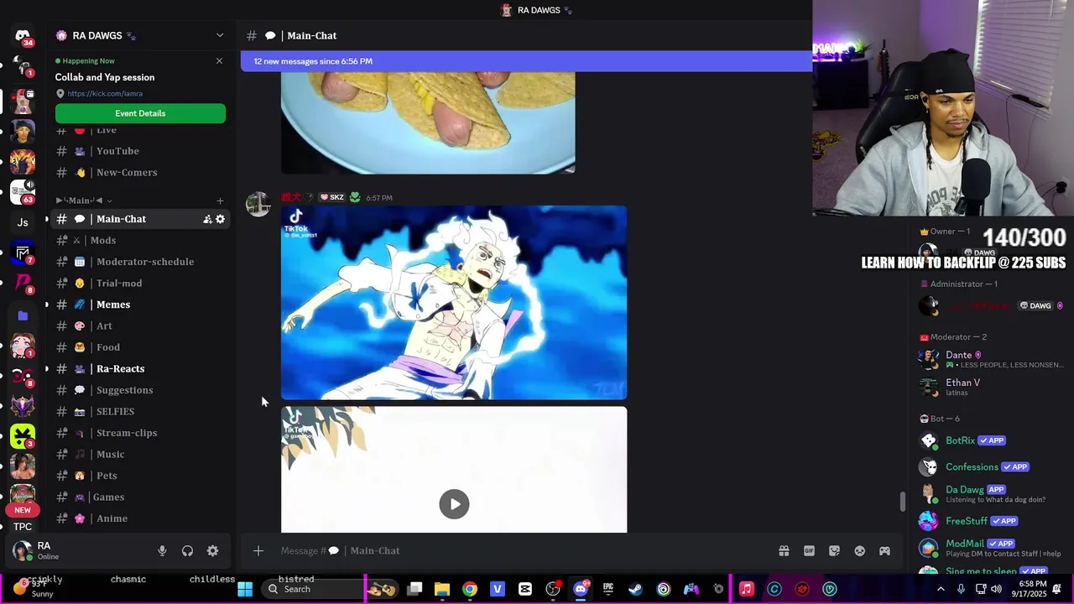The width and height of the screenshot is (1074, 604).
Task: Toggle microphone mute in user panel
Action: click(163, 551)
